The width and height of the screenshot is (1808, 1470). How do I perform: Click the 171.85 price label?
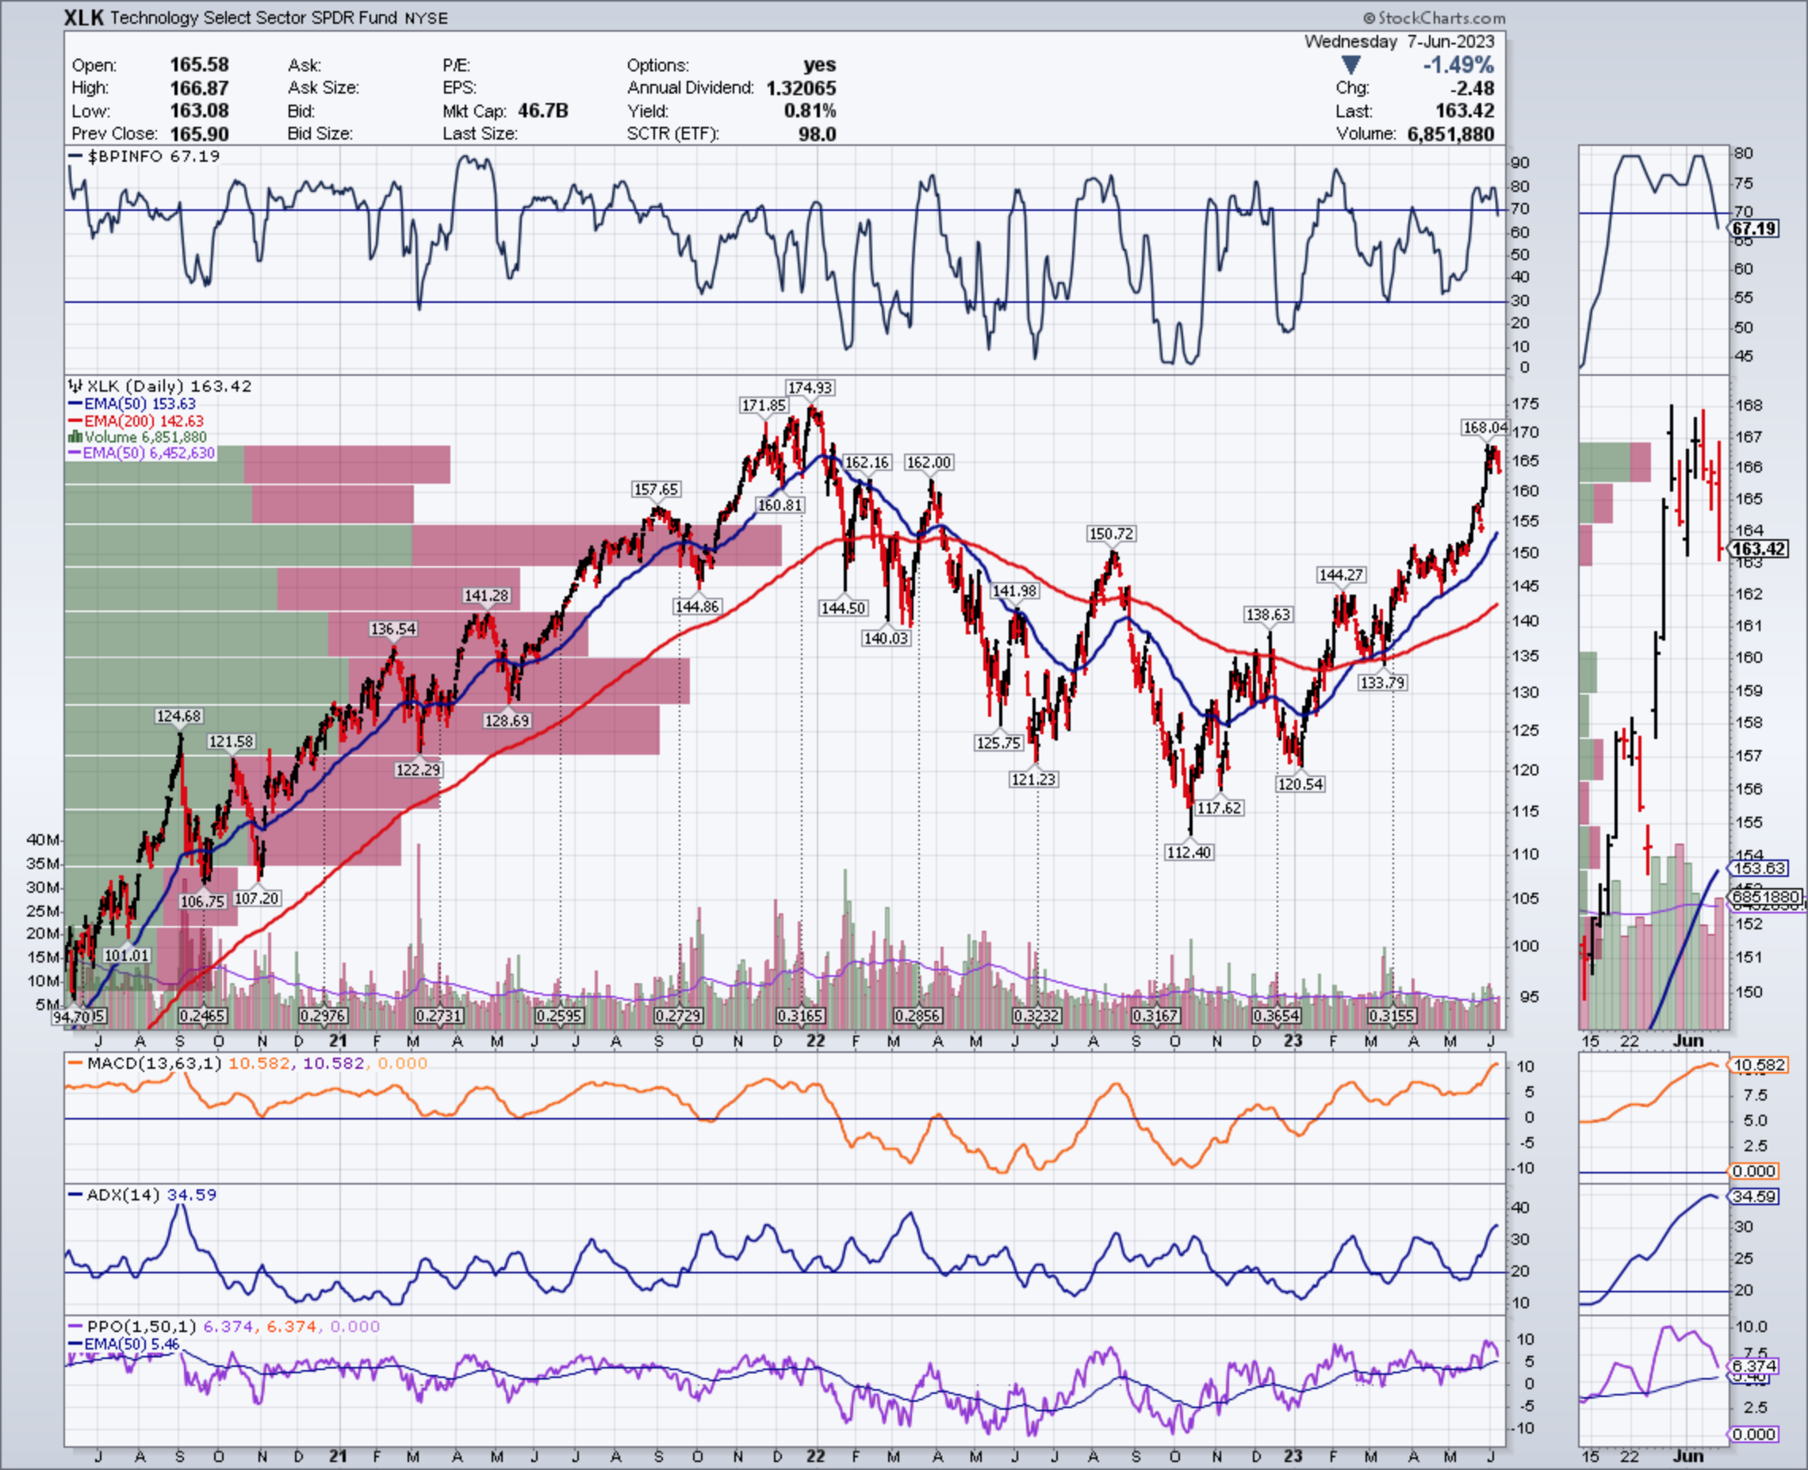tap(764, 406)
